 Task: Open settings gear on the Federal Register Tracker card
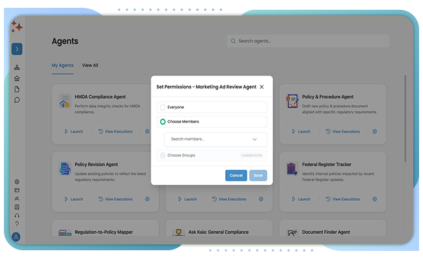(375, 199)
